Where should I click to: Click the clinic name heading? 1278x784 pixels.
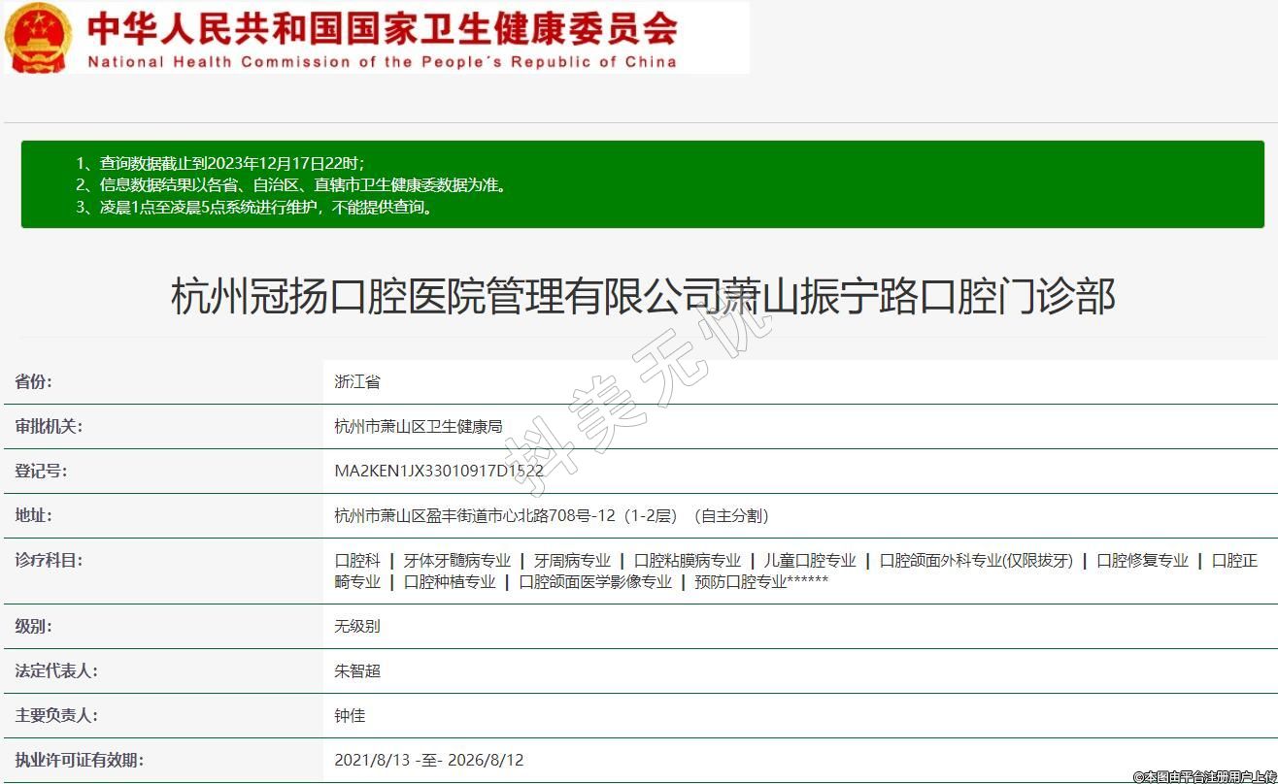click(x=642, y=296)
